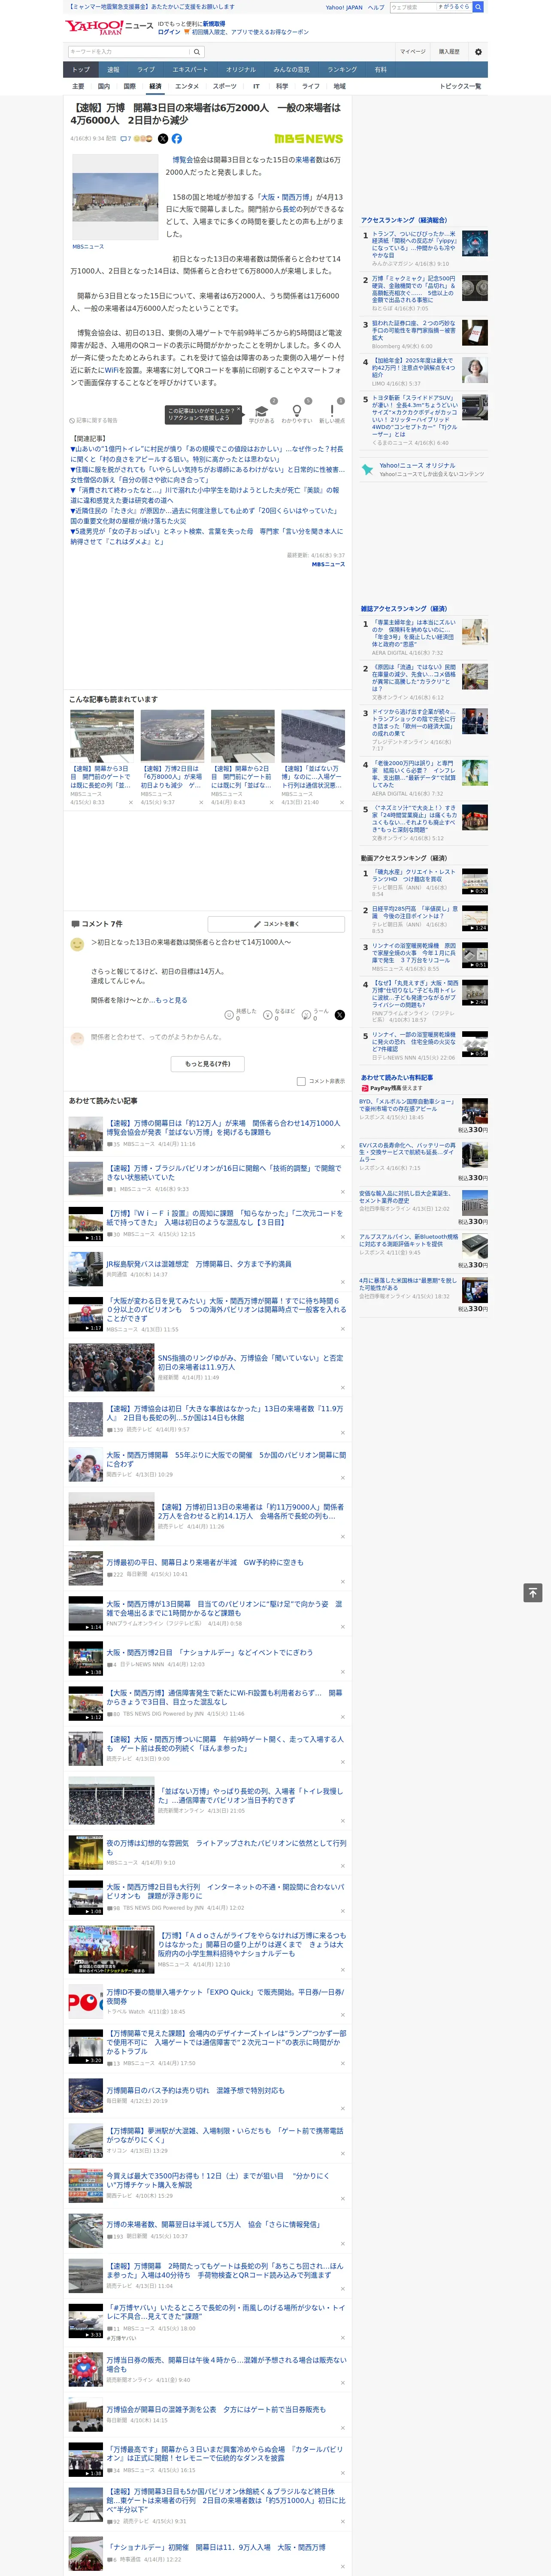Screen dimensions: 551x2576
Task: Select the 速報 tab
Action: (113, 70)
